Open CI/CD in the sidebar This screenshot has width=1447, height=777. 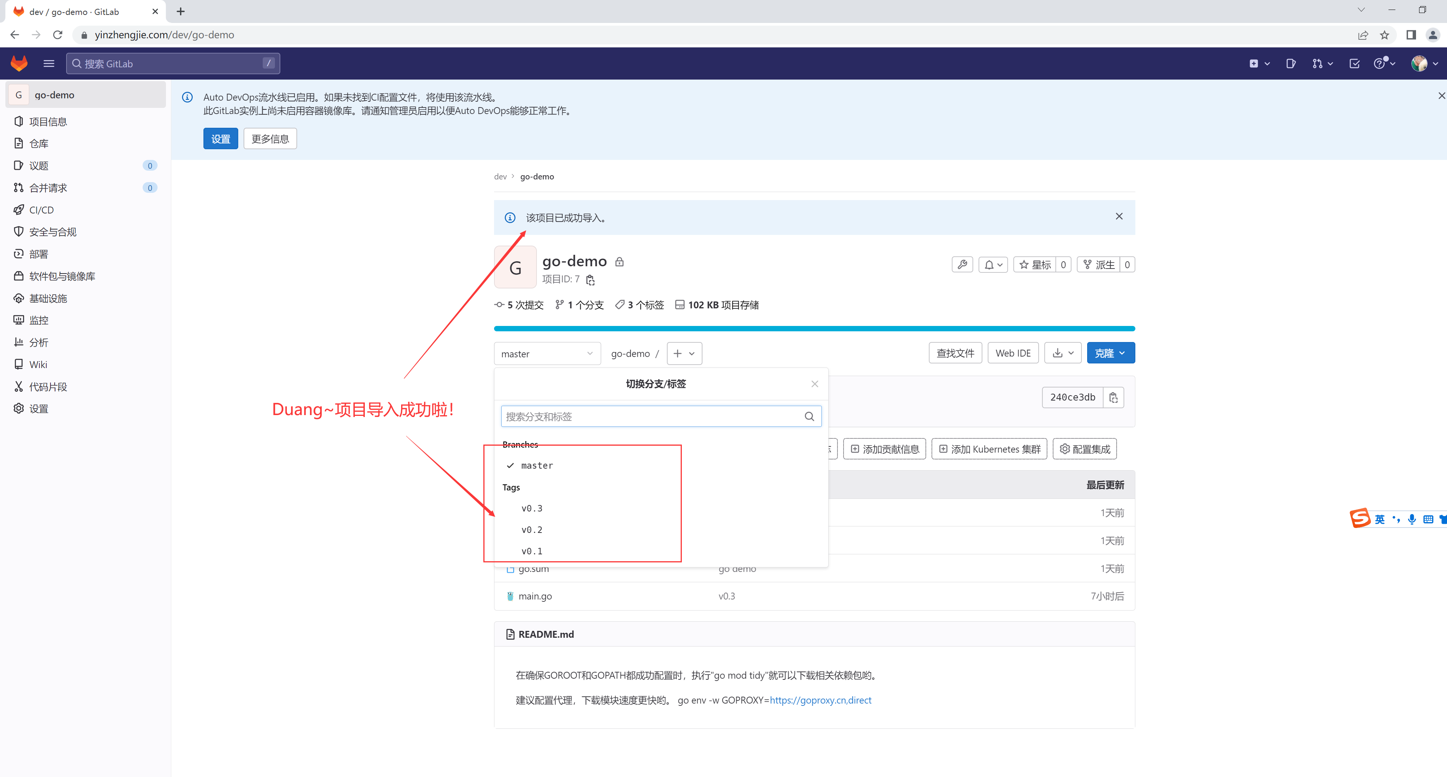(42, 210)
